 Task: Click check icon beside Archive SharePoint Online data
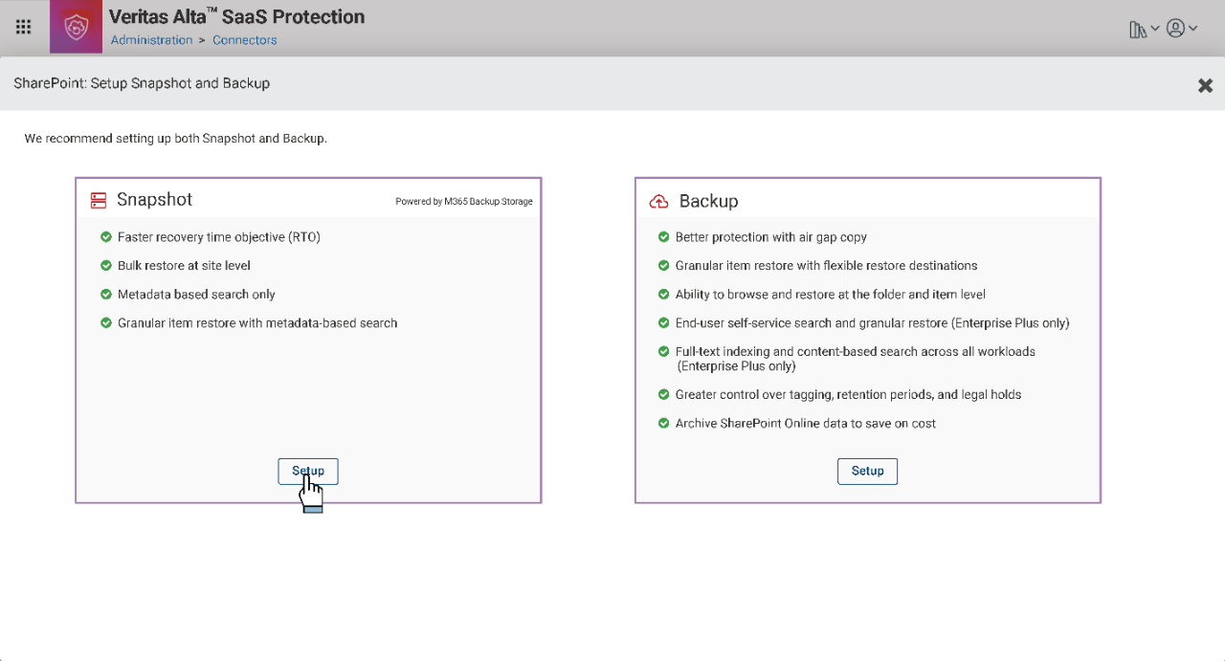click(x=664, y=423)
